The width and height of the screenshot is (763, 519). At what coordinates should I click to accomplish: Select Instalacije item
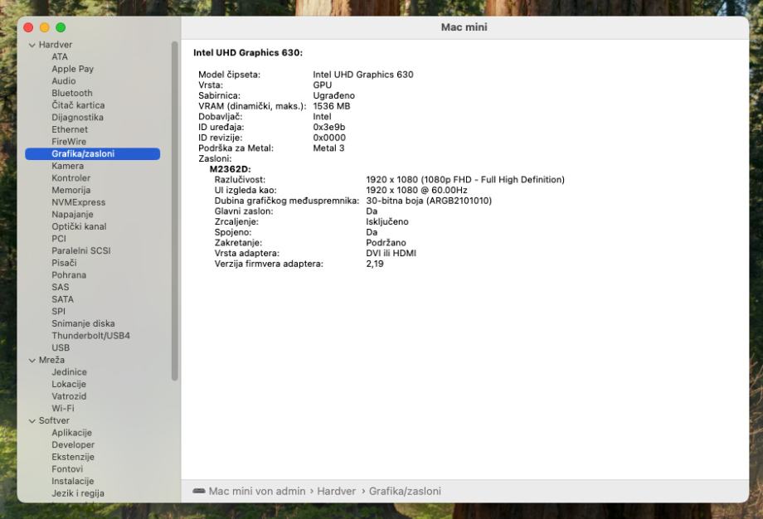coord(72,482)
